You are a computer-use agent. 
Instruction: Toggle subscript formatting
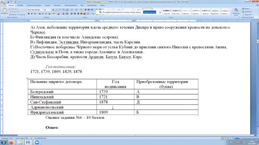point(43,14)
